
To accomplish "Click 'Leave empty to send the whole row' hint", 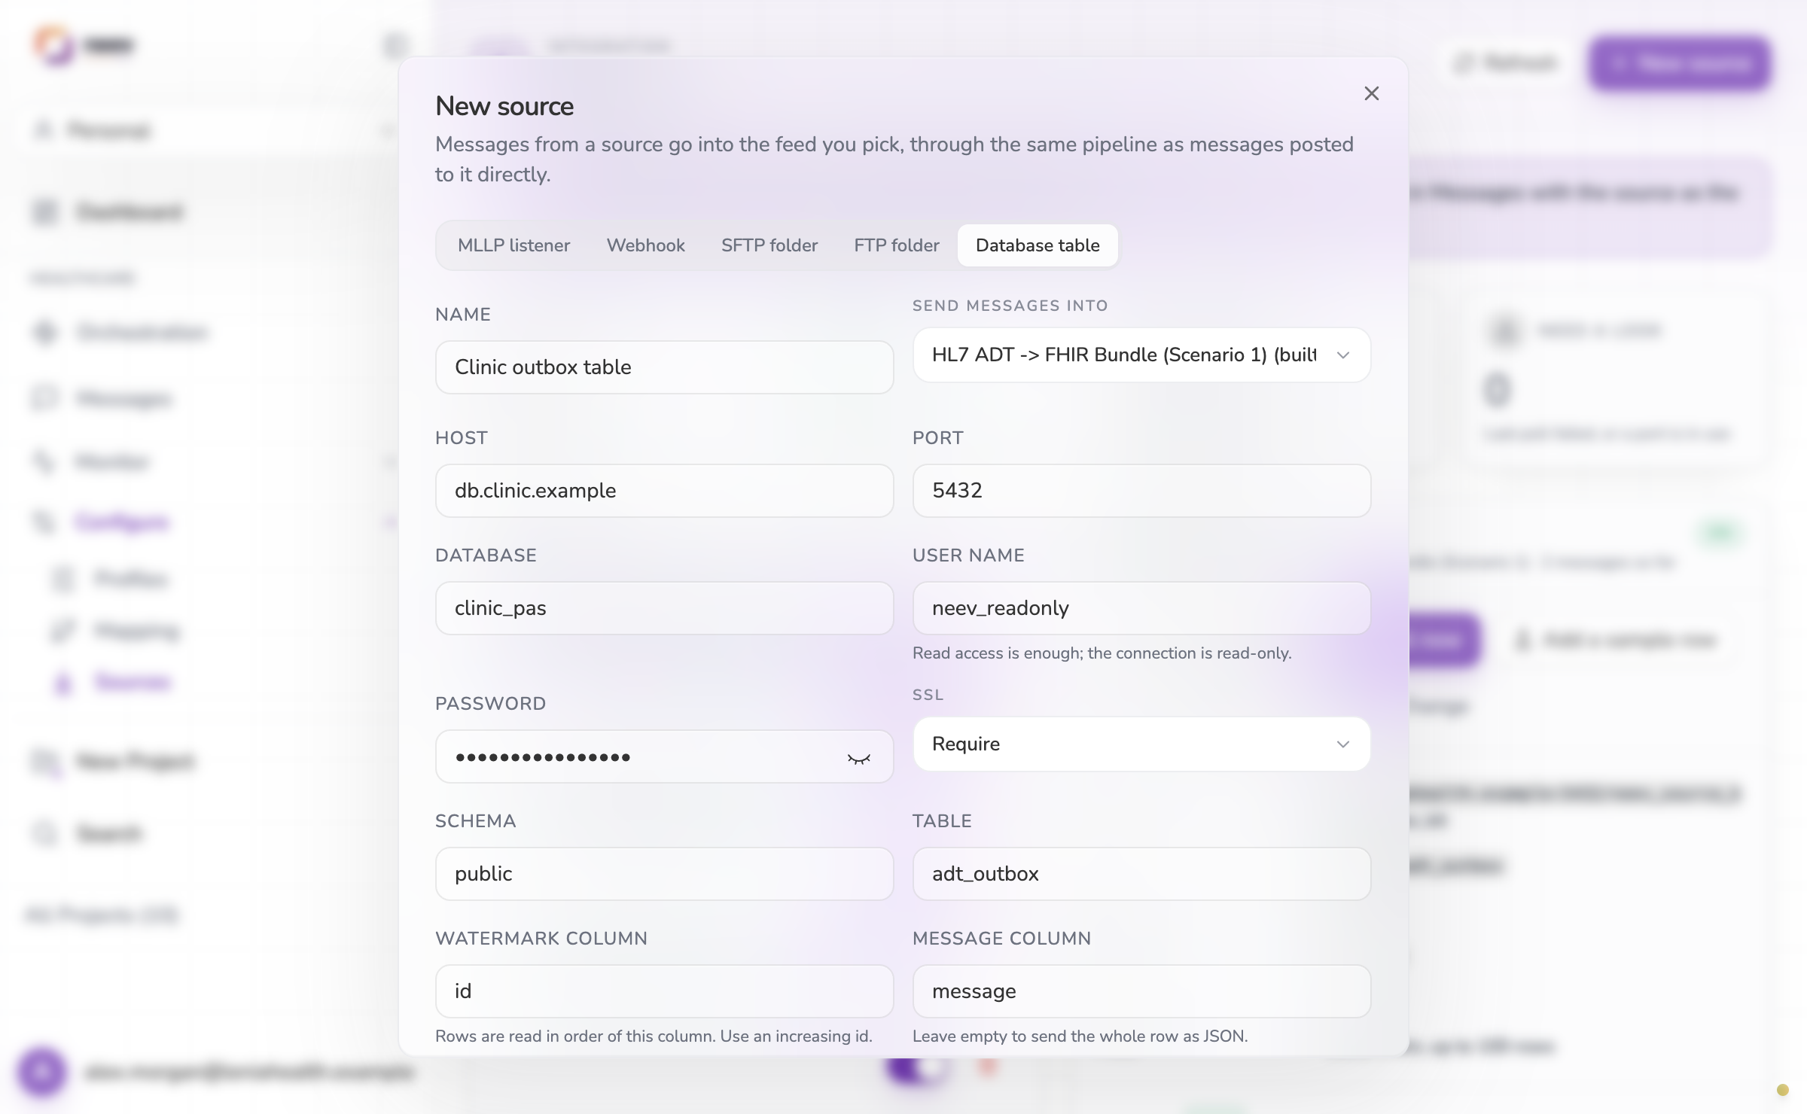I will 1080,1036.
